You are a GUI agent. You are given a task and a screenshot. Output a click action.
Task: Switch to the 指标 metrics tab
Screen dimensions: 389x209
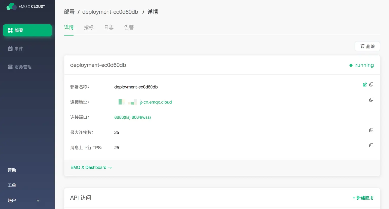(89, 28)
